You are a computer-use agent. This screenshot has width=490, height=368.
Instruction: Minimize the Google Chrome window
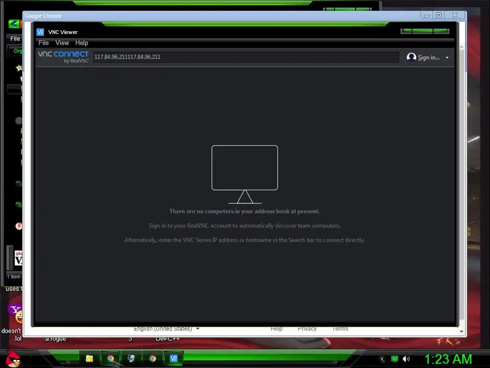426,15
